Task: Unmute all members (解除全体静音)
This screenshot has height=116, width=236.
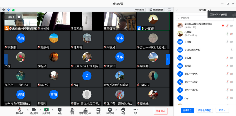Action: point(205,110)
